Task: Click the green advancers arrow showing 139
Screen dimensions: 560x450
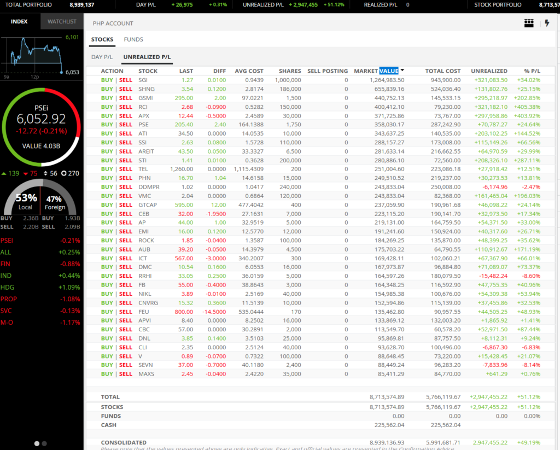Action: point(5,173)
